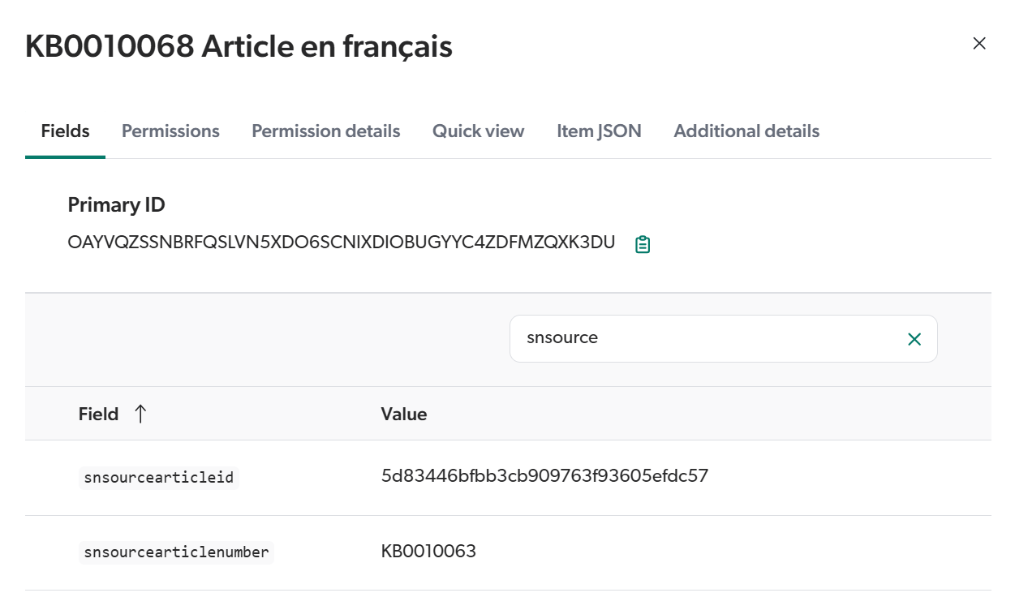Image resolution: width=1015 pixels, height=610 pixels.
Task: Open the Additional details tab
Action: tap(746, 131)
